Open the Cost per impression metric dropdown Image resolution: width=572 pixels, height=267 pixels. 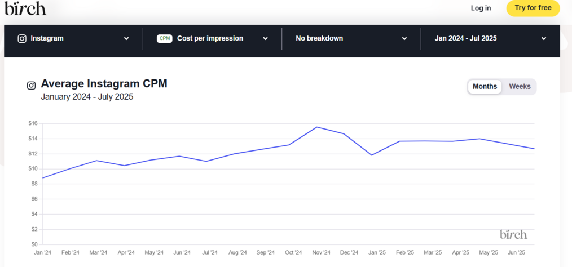(212, 39)
